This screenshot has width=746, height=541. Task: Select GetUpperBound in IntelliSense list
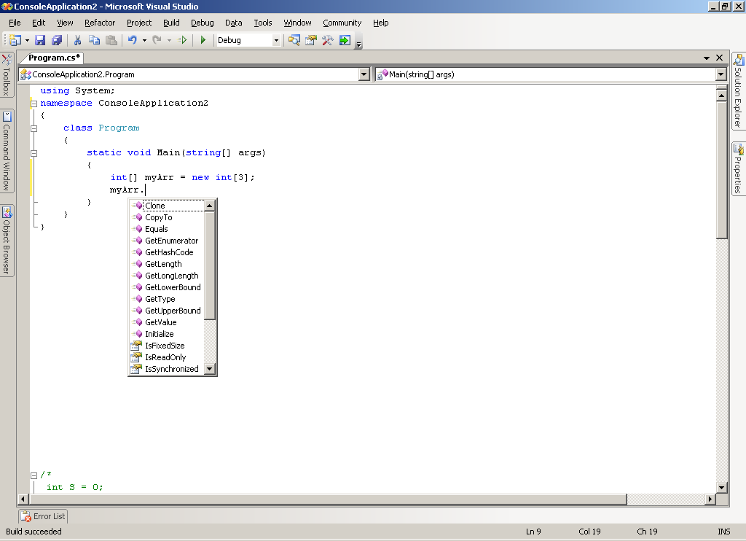[x=167, y=311]
